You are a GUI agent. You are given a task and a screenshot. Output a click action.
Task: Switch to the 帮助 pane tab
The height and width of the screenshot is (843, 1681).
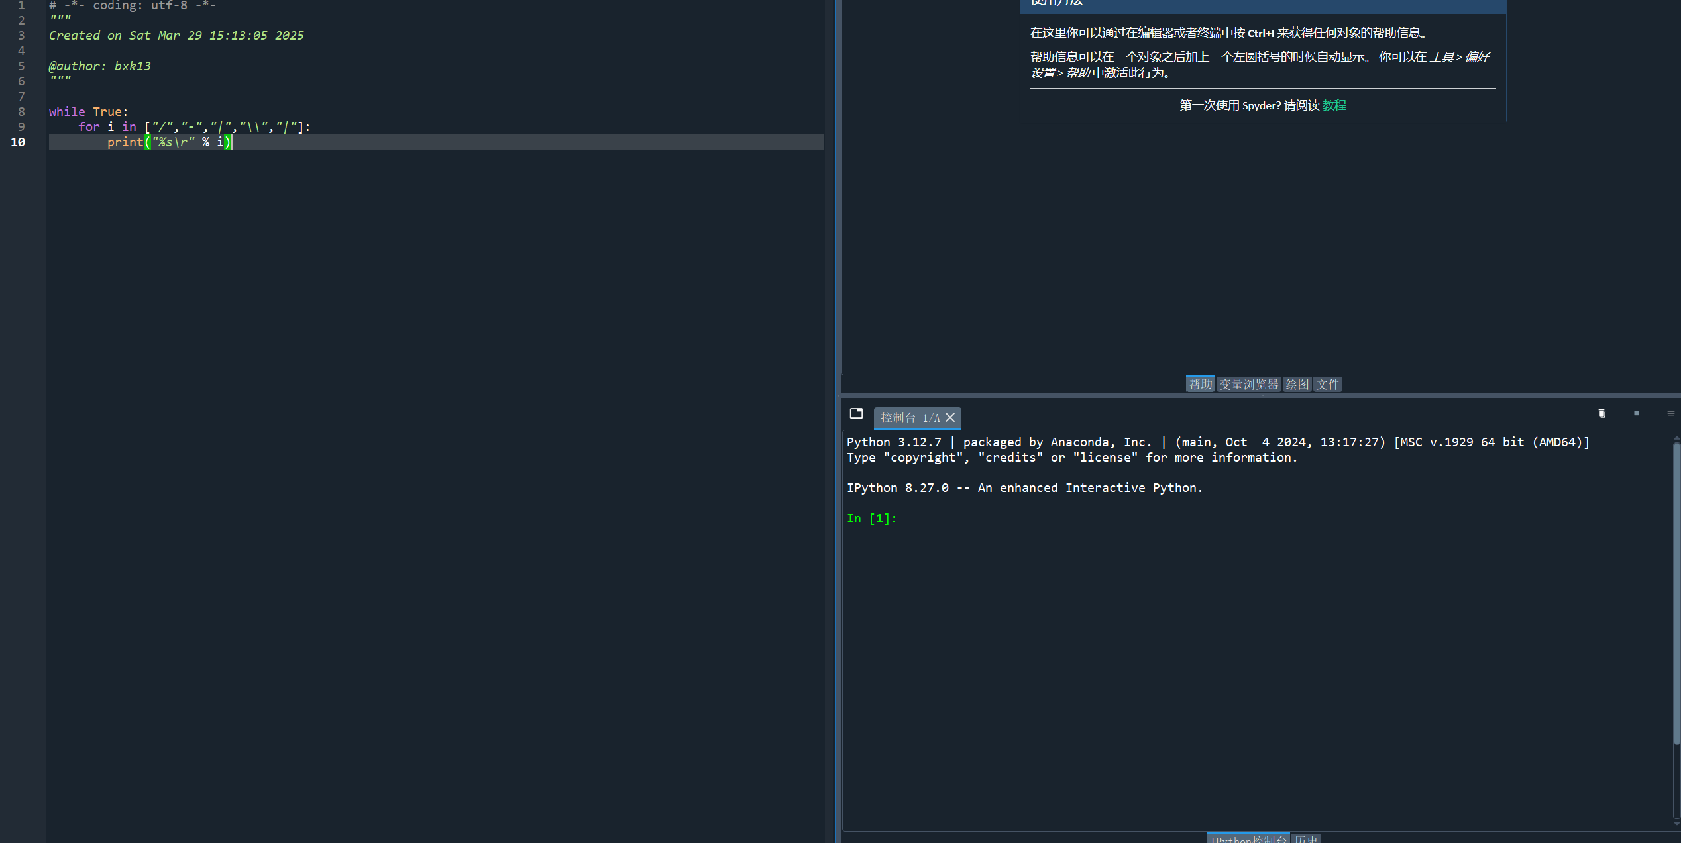[x=1199, y=384]
